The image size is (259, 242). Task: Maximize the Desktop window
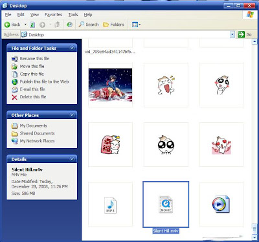(x=239, y=6)
